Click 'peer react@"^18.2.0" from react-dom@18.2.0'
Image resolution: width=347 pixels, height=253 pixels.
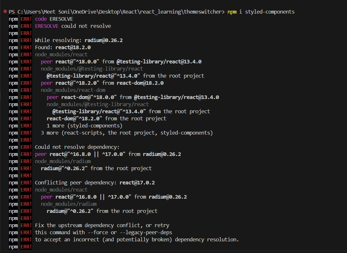click(102, 83)
